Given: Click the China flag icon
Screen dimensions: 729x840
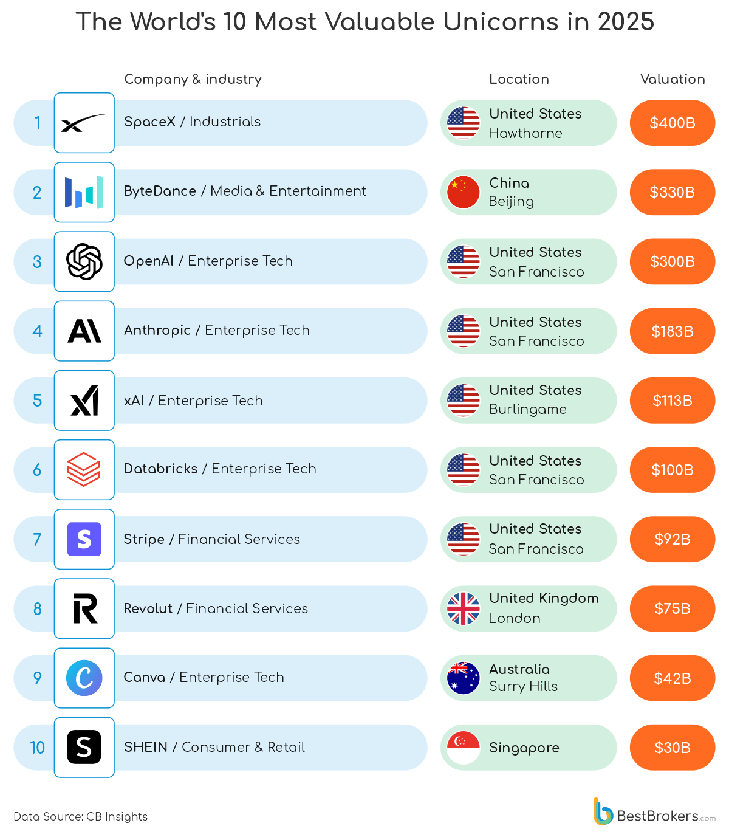Looking at the screenshot, I should pos(464,192).
